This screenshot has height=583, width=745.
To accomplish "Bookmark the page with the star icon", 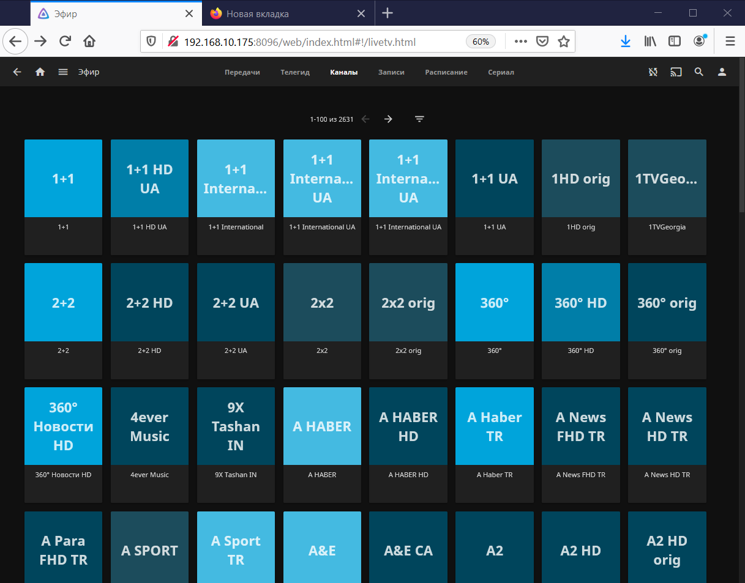I will (563, 41).
